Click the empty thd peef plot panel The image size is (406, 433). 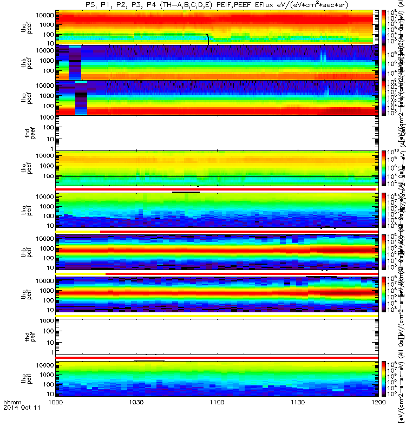(x=217, y=133)
